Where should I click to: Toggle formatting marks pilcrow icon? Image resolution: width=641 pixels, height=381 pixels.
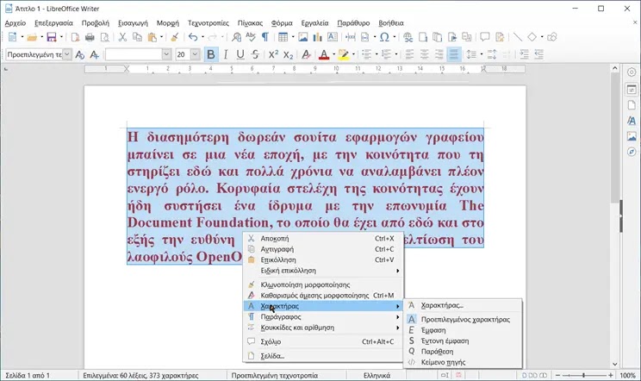tap(264, 37)
